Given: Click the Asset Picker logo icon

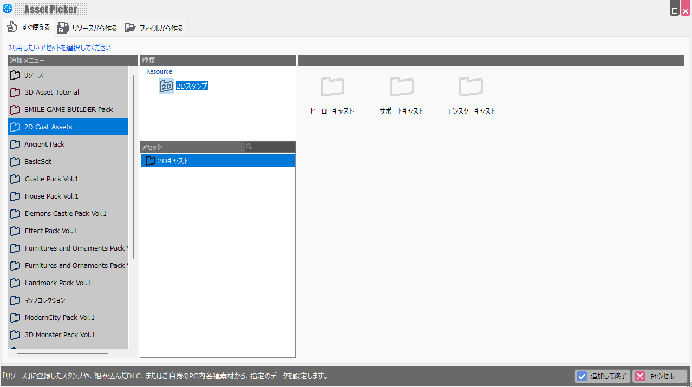Looking at the screenshot, I should tap(8, 9).
